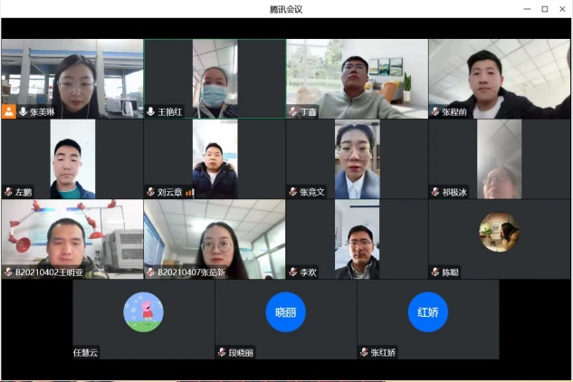Click the orange host icon beside 张美琳
The width and height of the screenshot is (573, 382).
9,111
